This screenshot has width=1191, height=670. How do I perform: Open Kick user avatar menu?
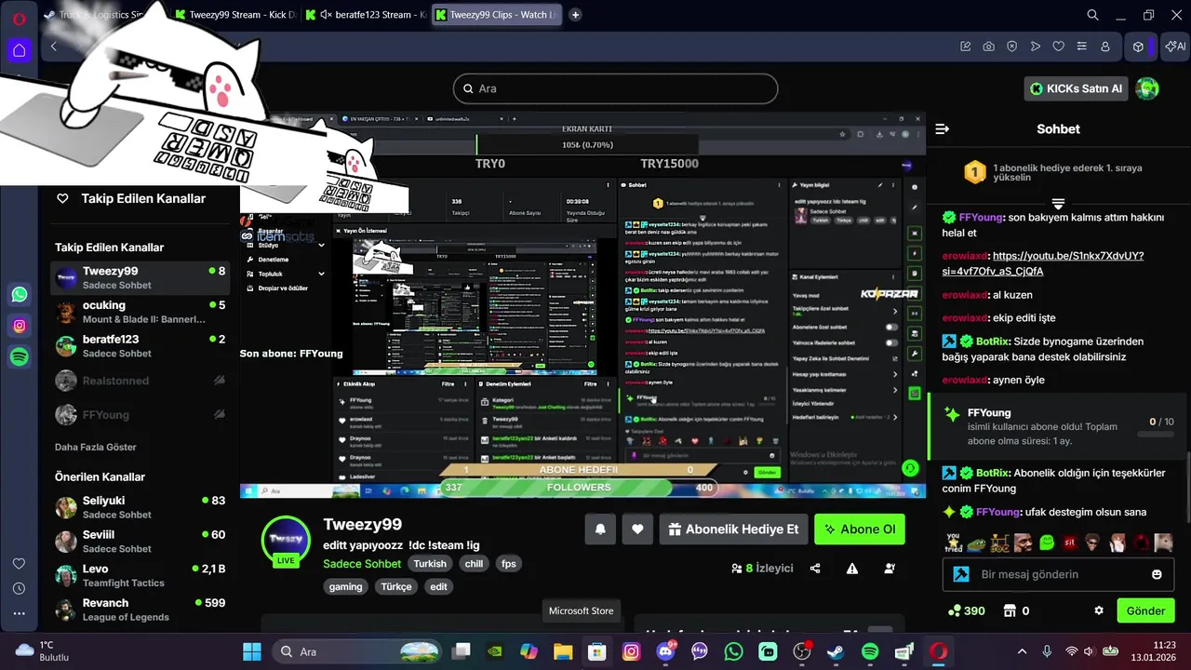click(1147, 88)
